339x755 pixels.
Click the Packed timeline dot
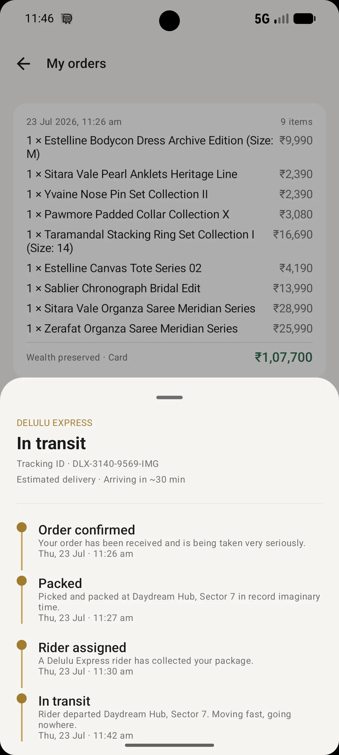[x=22, y=581]
